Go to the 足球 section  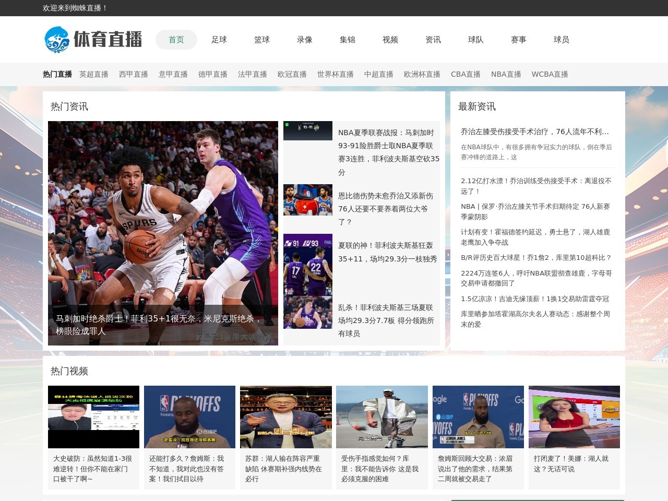tap(219, 40)
